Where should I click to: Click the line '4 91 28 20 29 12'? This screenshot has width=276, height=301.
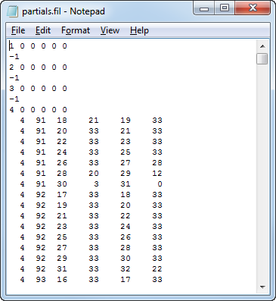pyautogui.click(x=91, y=174)
